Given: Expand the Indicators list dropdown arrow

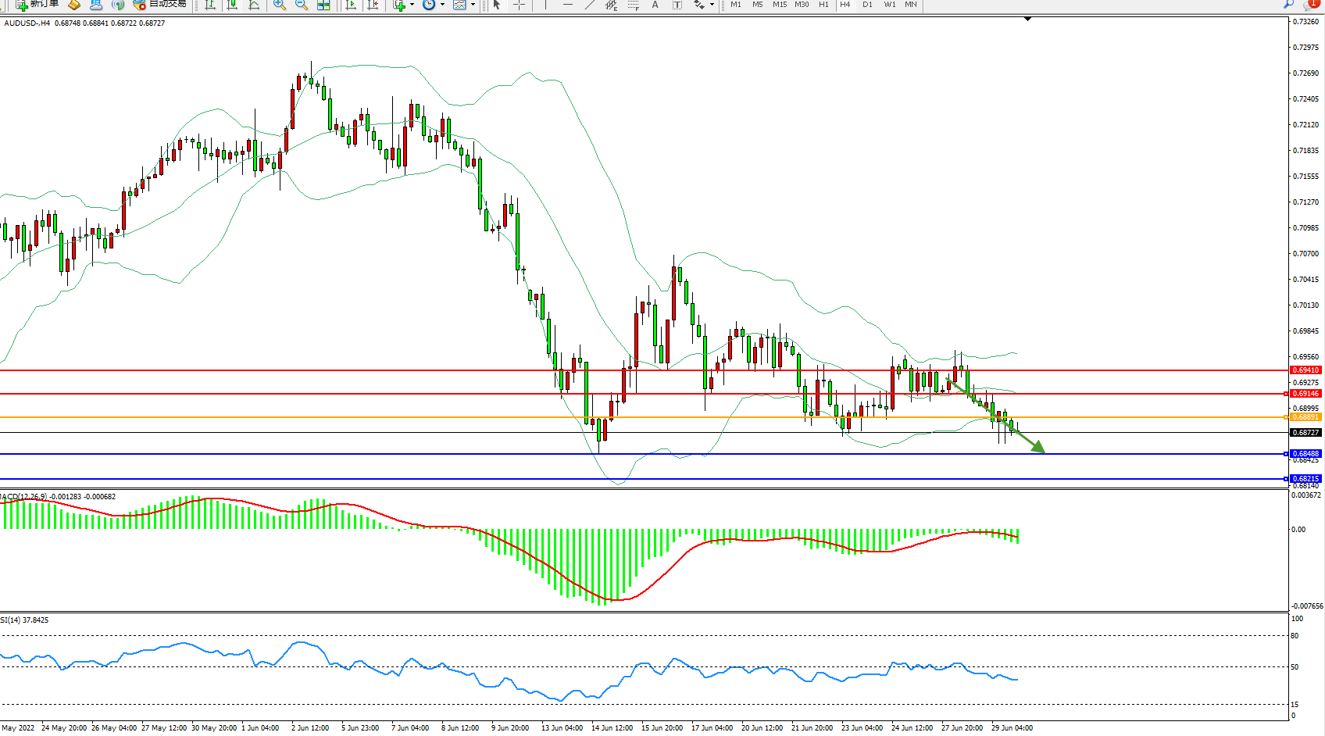Looking at the screenshot, I should [412, 5].
